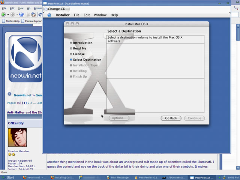Click the Firefox Help bookmark
The height and width of the screenshot is (180, 240).
pos(11,21)
